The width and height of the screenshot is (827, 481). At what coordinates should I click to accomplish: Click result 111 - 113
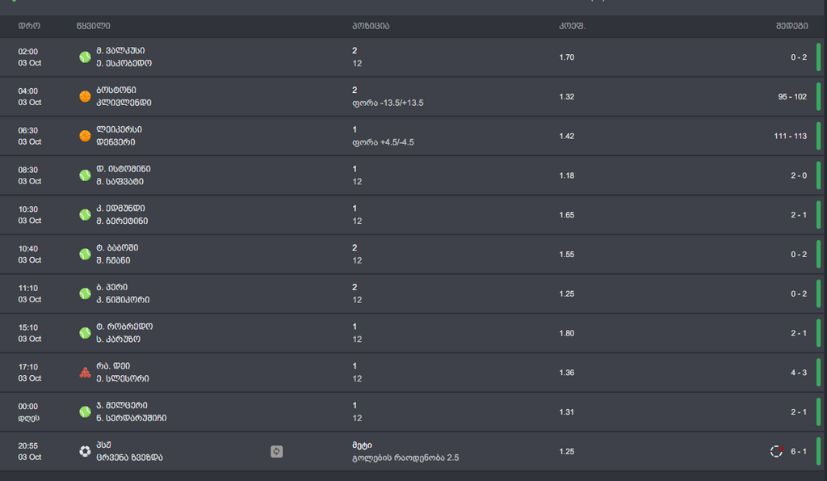point(790,136)
